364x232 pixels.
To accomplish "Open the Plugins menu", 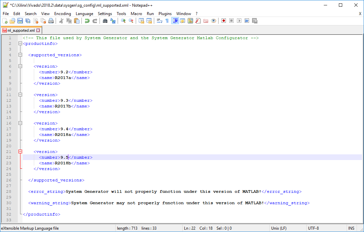I will (165, 14).
